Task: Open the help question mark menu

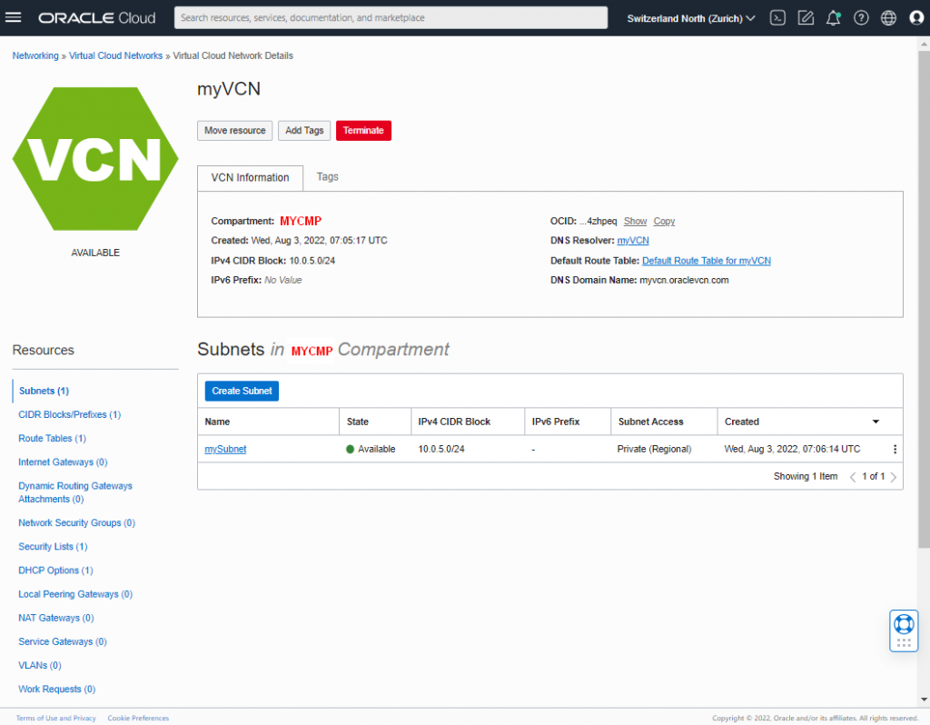Action: (x=861, y=18)
